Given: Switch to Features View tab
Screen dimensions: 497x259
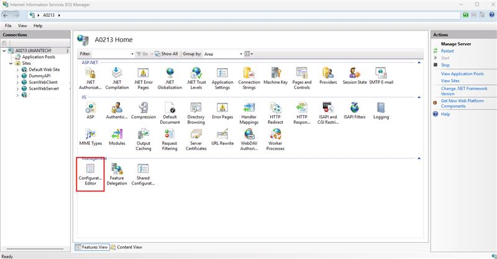Looking at the screenshot, I should click(x=91, y=247).
